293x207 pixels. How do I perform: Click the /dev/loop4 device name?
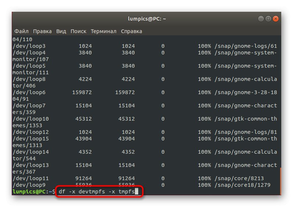pos(29,53)
